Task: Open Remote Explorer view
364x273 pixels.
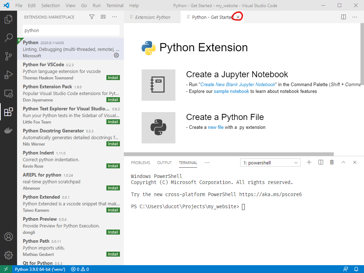Action: (x=9, y=94)
